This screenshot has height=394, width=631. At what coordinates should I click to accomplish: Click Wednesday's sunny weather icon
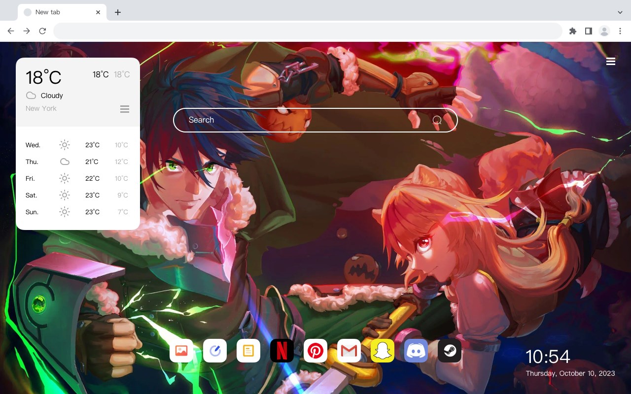(65, 145)
